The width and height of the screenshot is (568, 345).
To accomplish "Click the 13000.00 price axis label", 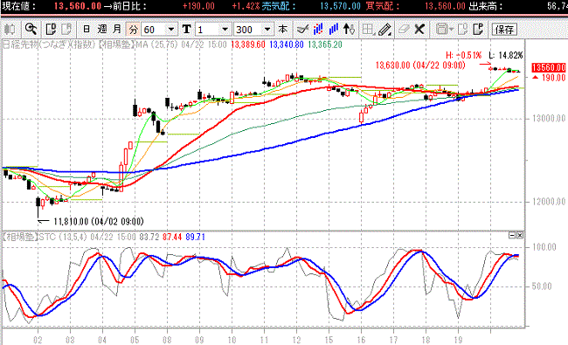I will pos(549,119).
